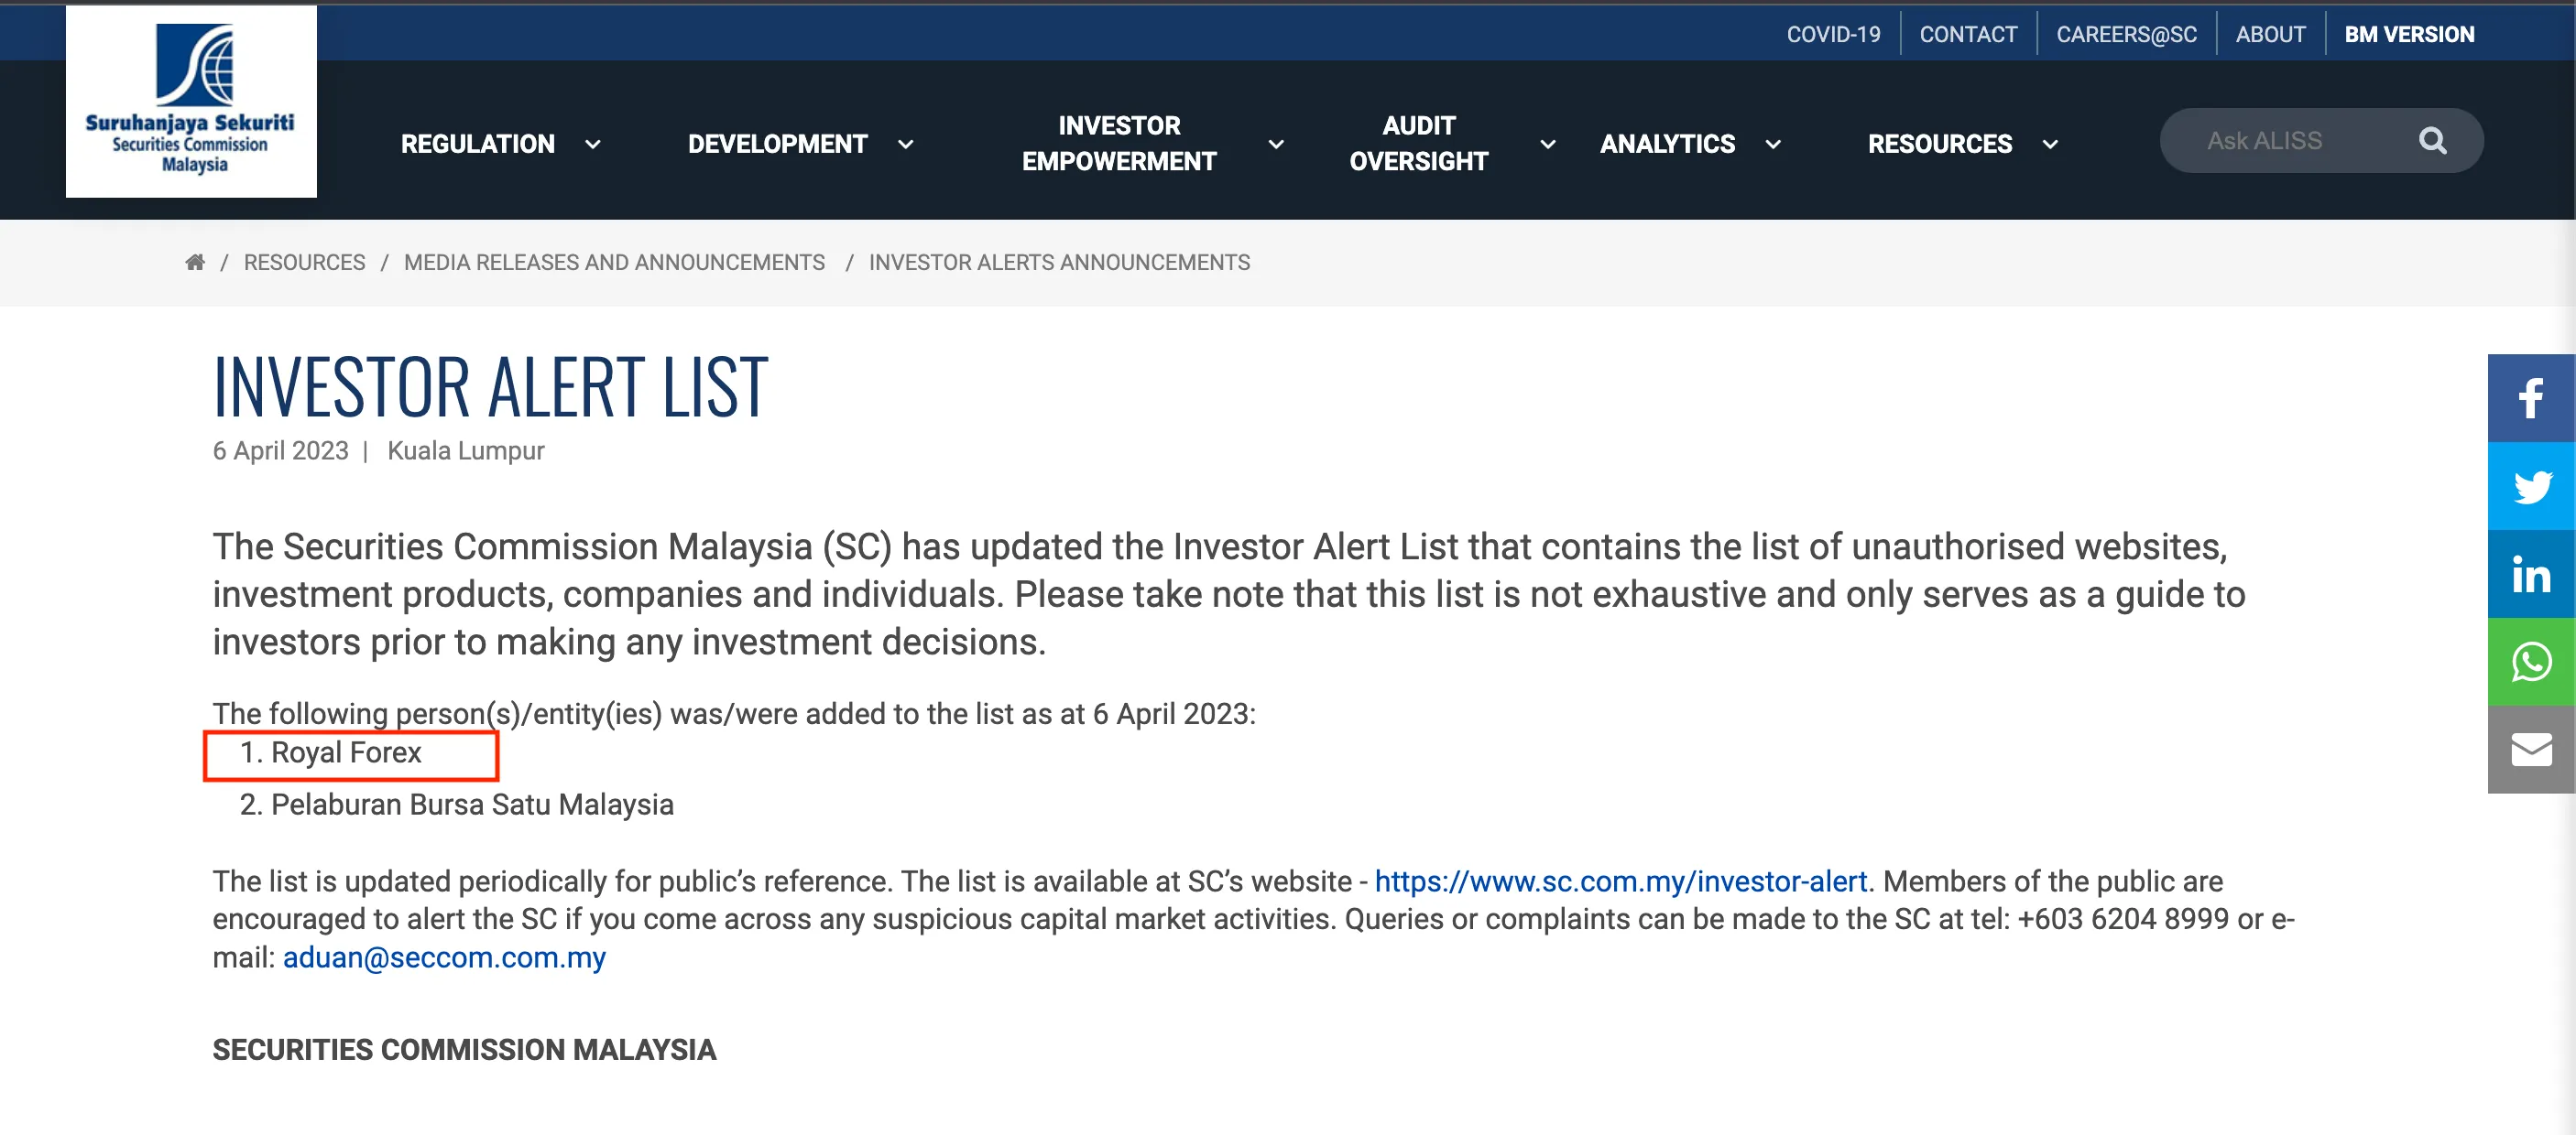2576x1135 pixels.
Task: Click the search magnifier icon
Action: click(x=2432, y=141)
